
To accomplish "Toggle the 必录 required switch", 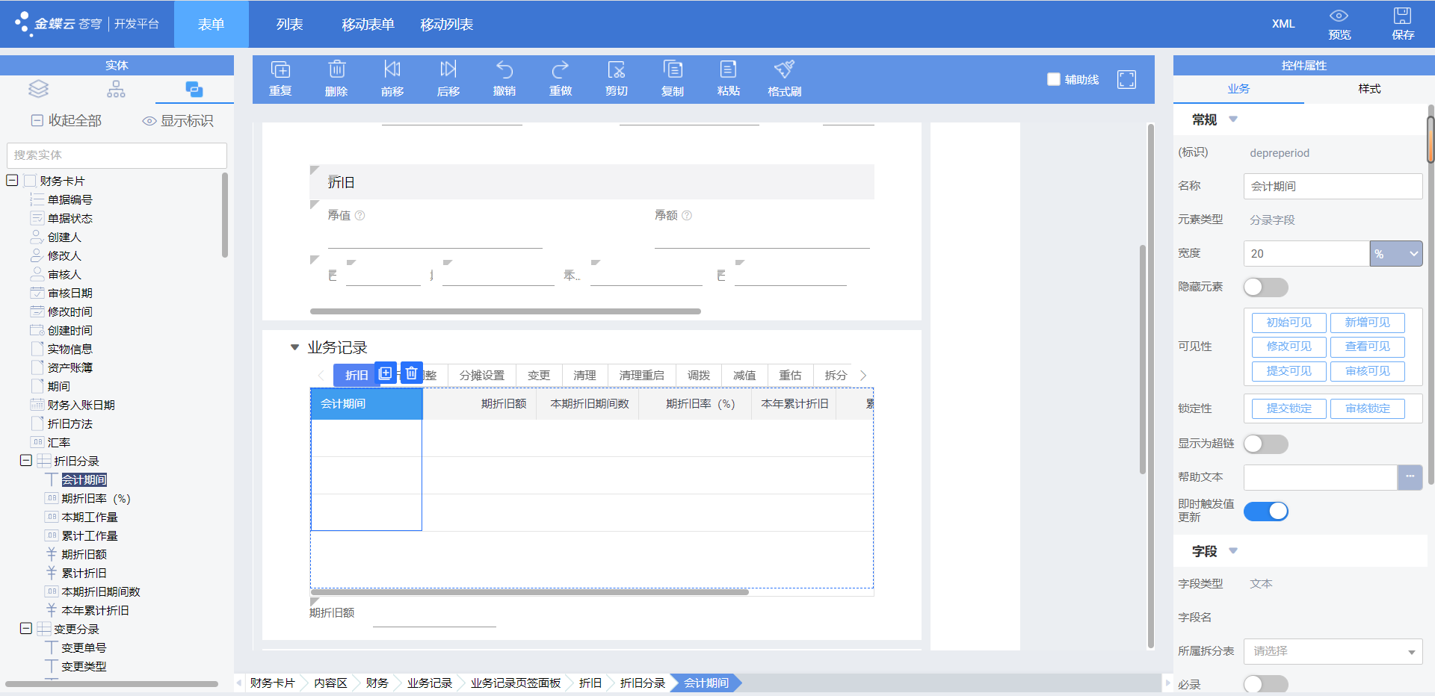I will pyautogui.click(x=1265, y=684).
